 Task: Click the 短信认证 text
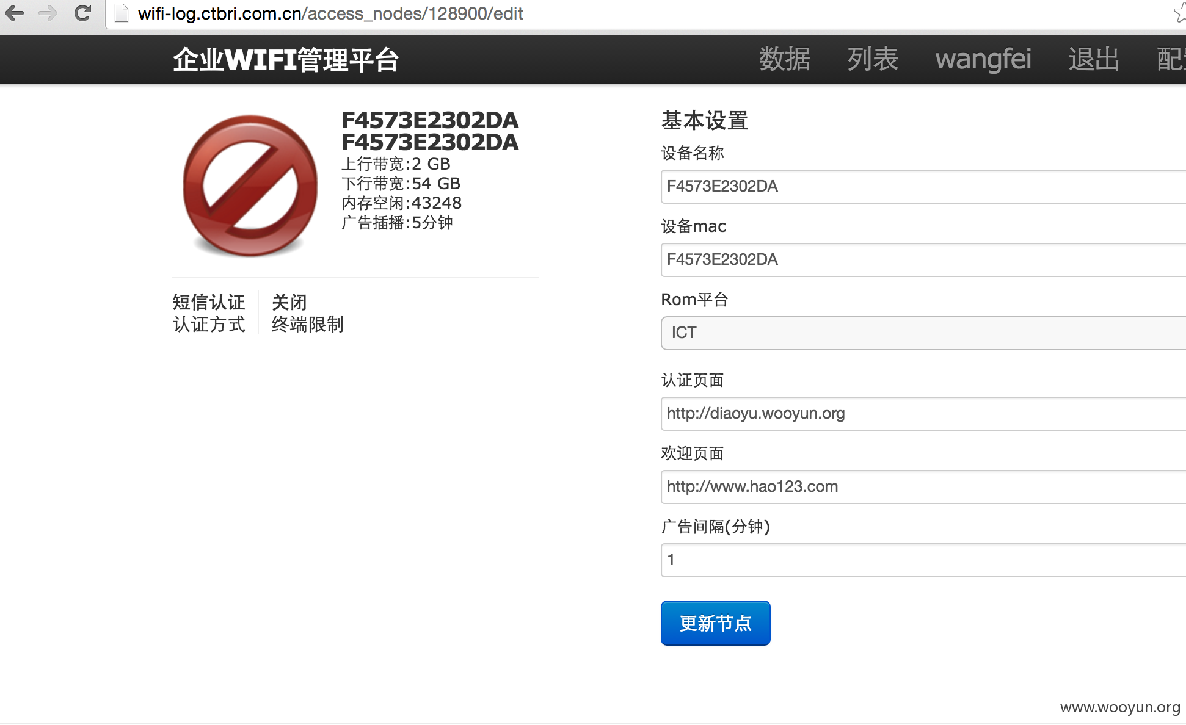[x=209, y=302]
